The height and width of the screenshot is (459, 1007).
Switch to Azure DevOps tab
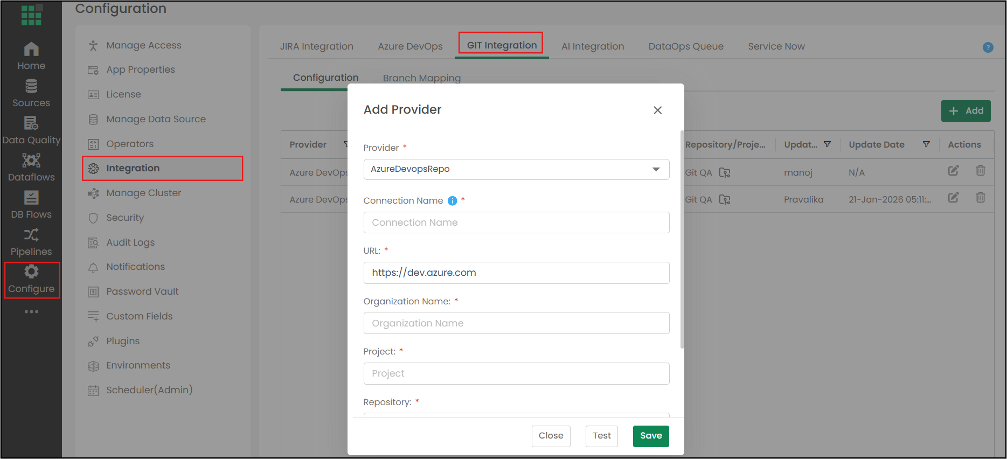pyautogui.click(x=410, y=46)
